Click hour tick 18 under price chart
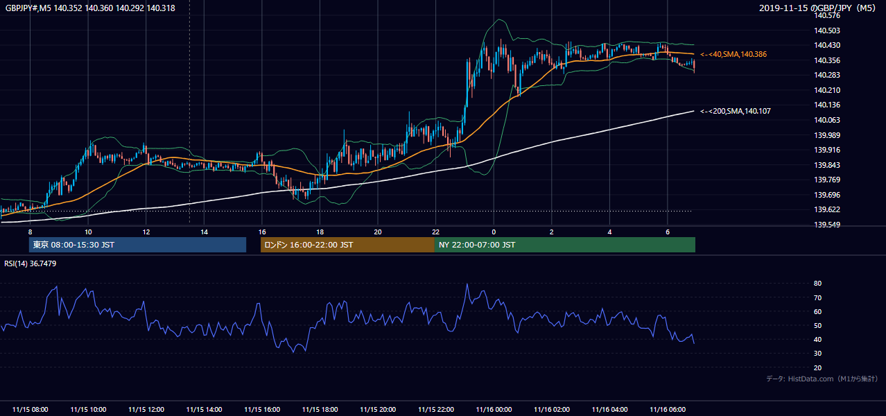 pyautogui.click(x=320, y=232)
